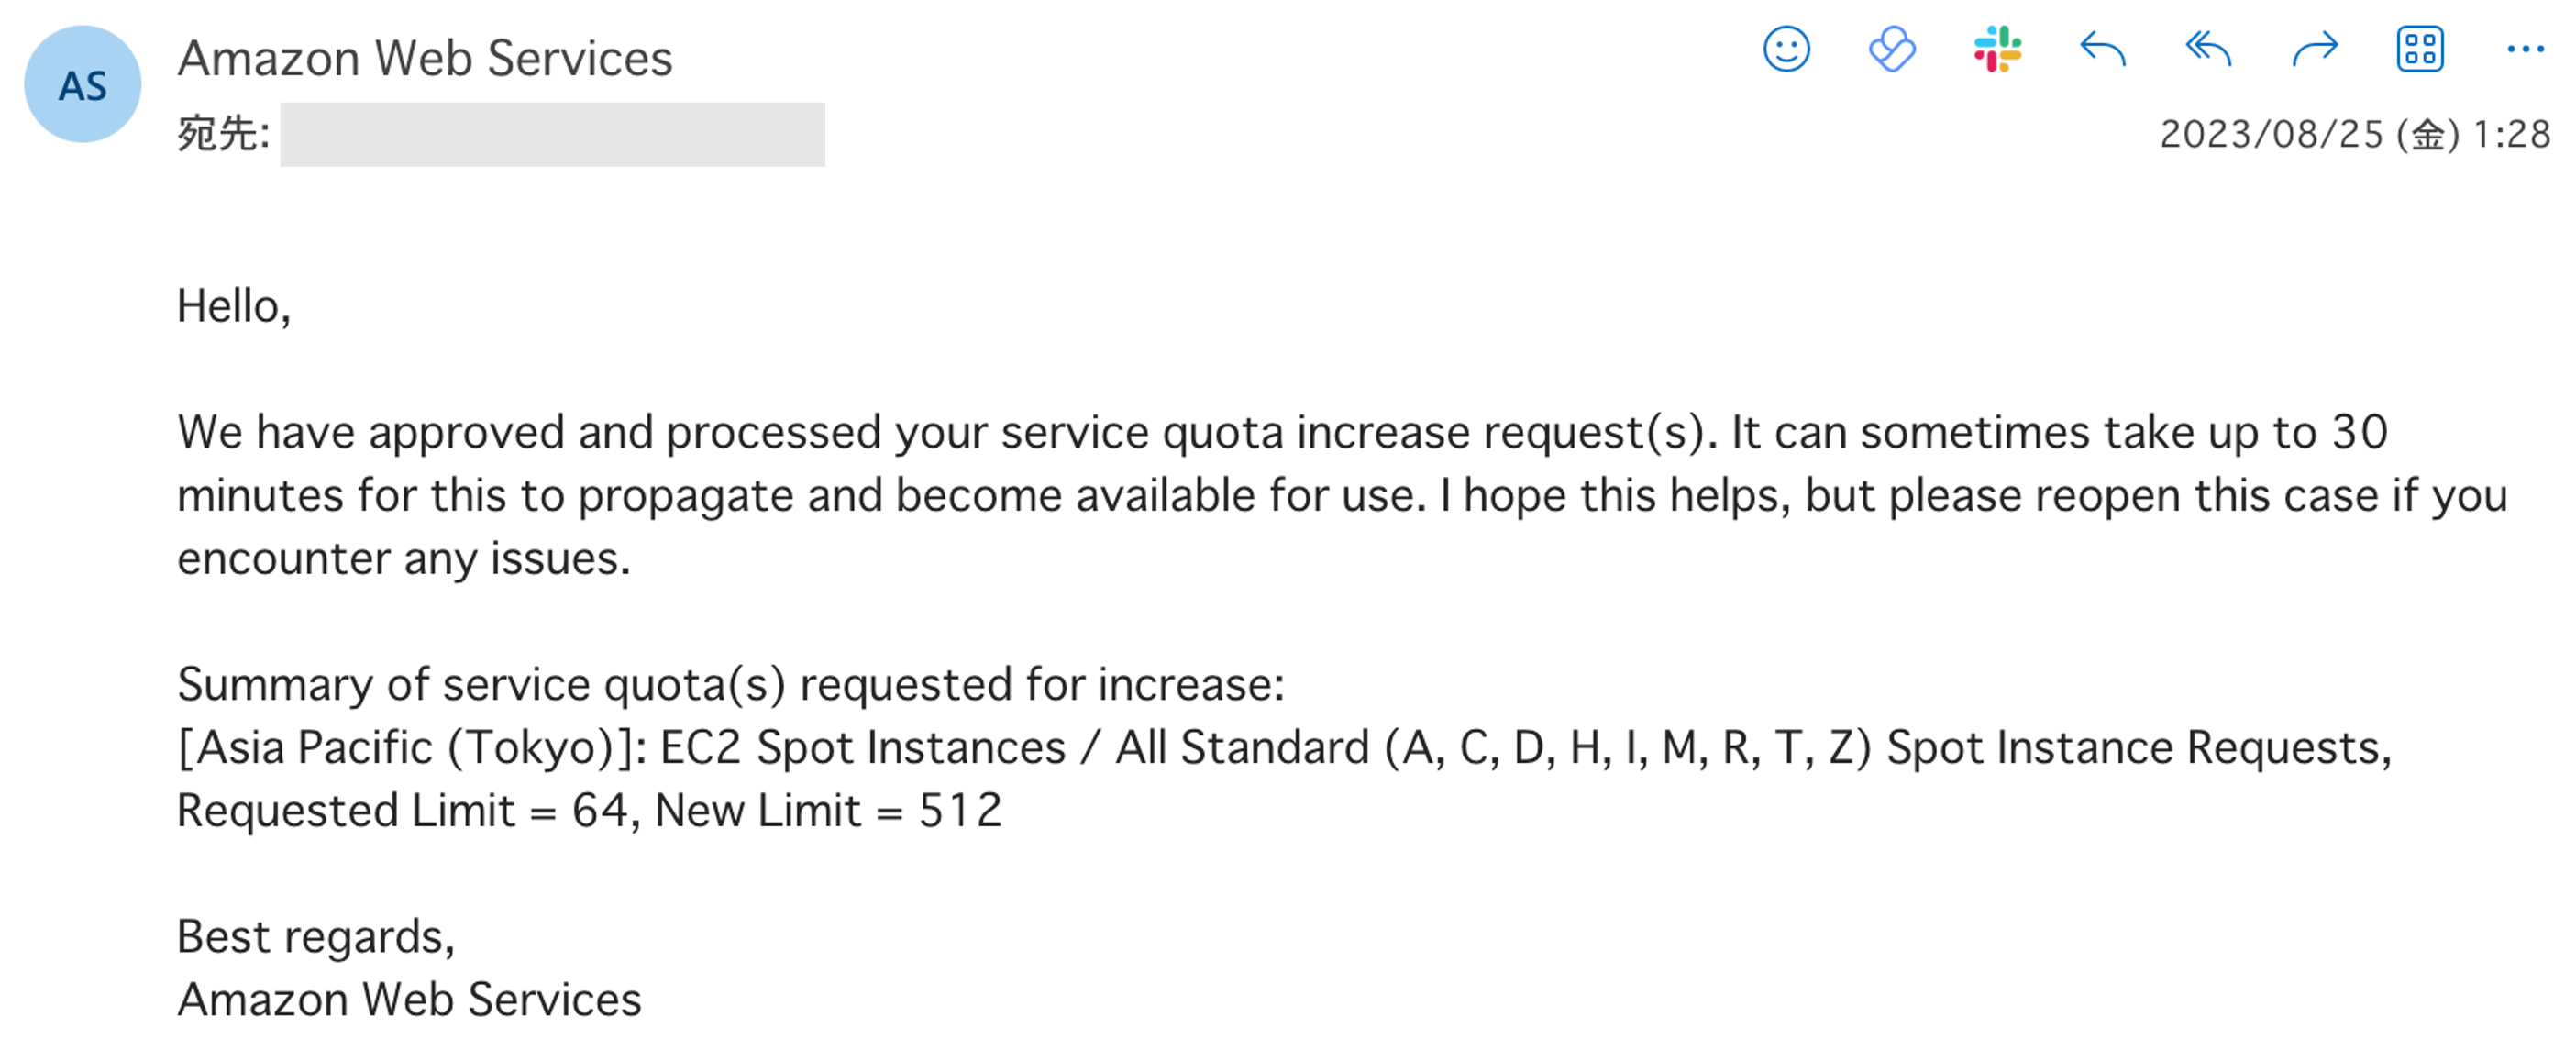The height and width of the screenshot is (1050, 2576).
Task: Click the AS sender avatar
Action: coord(83,85)
